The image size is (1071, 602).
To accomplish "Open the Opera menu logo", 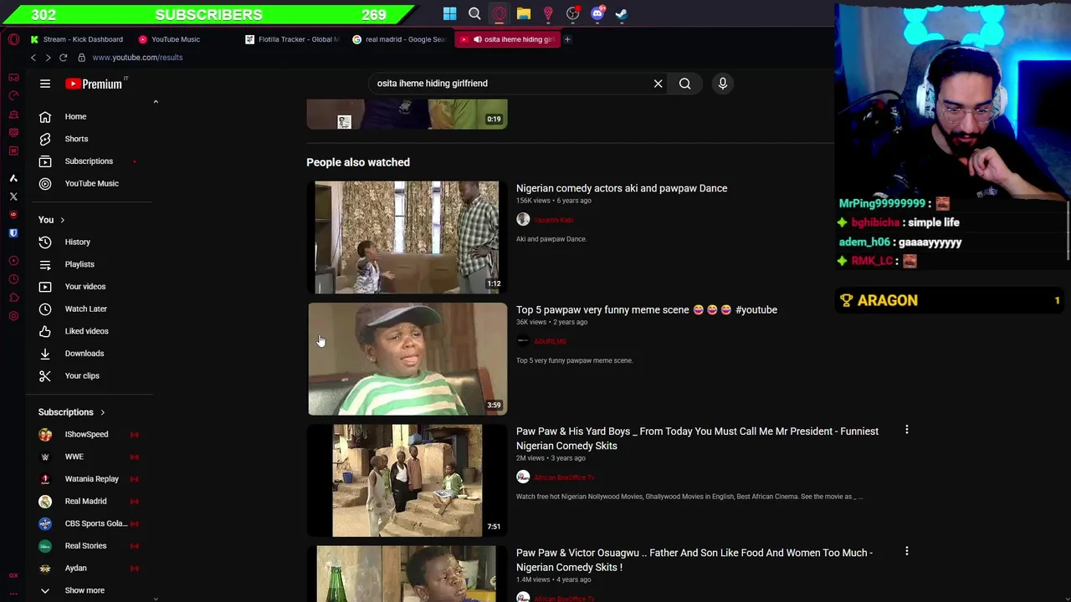I will point(13,39).
